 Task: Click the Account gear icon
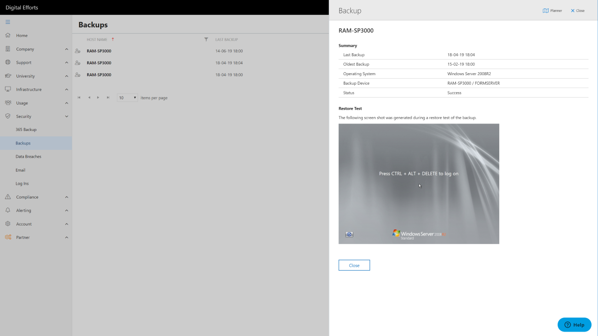pyautogui.click(x=8, y=224)
